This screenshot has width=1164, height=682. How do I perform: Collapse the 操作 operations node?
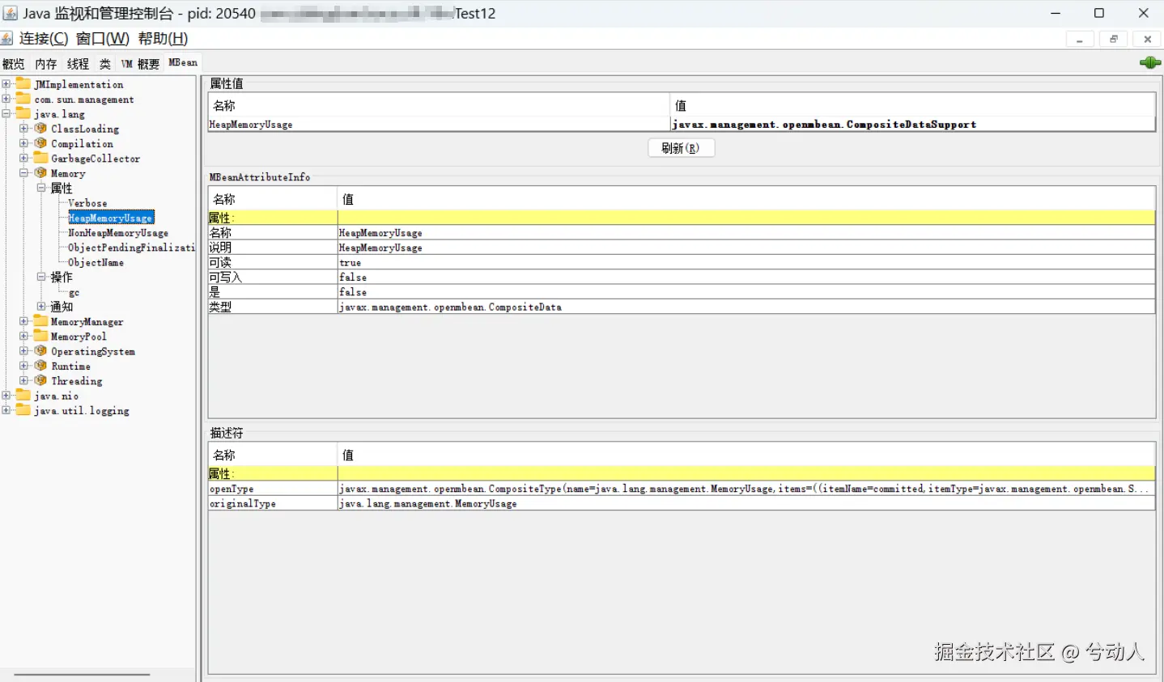[x=41, y=277]
